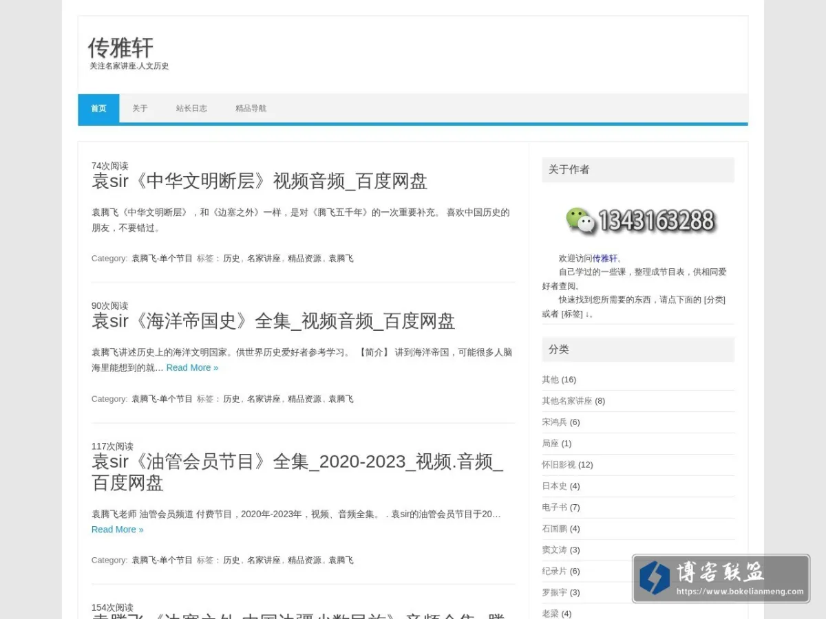Click the 90次阅读 view count text

tap(110, 306)
